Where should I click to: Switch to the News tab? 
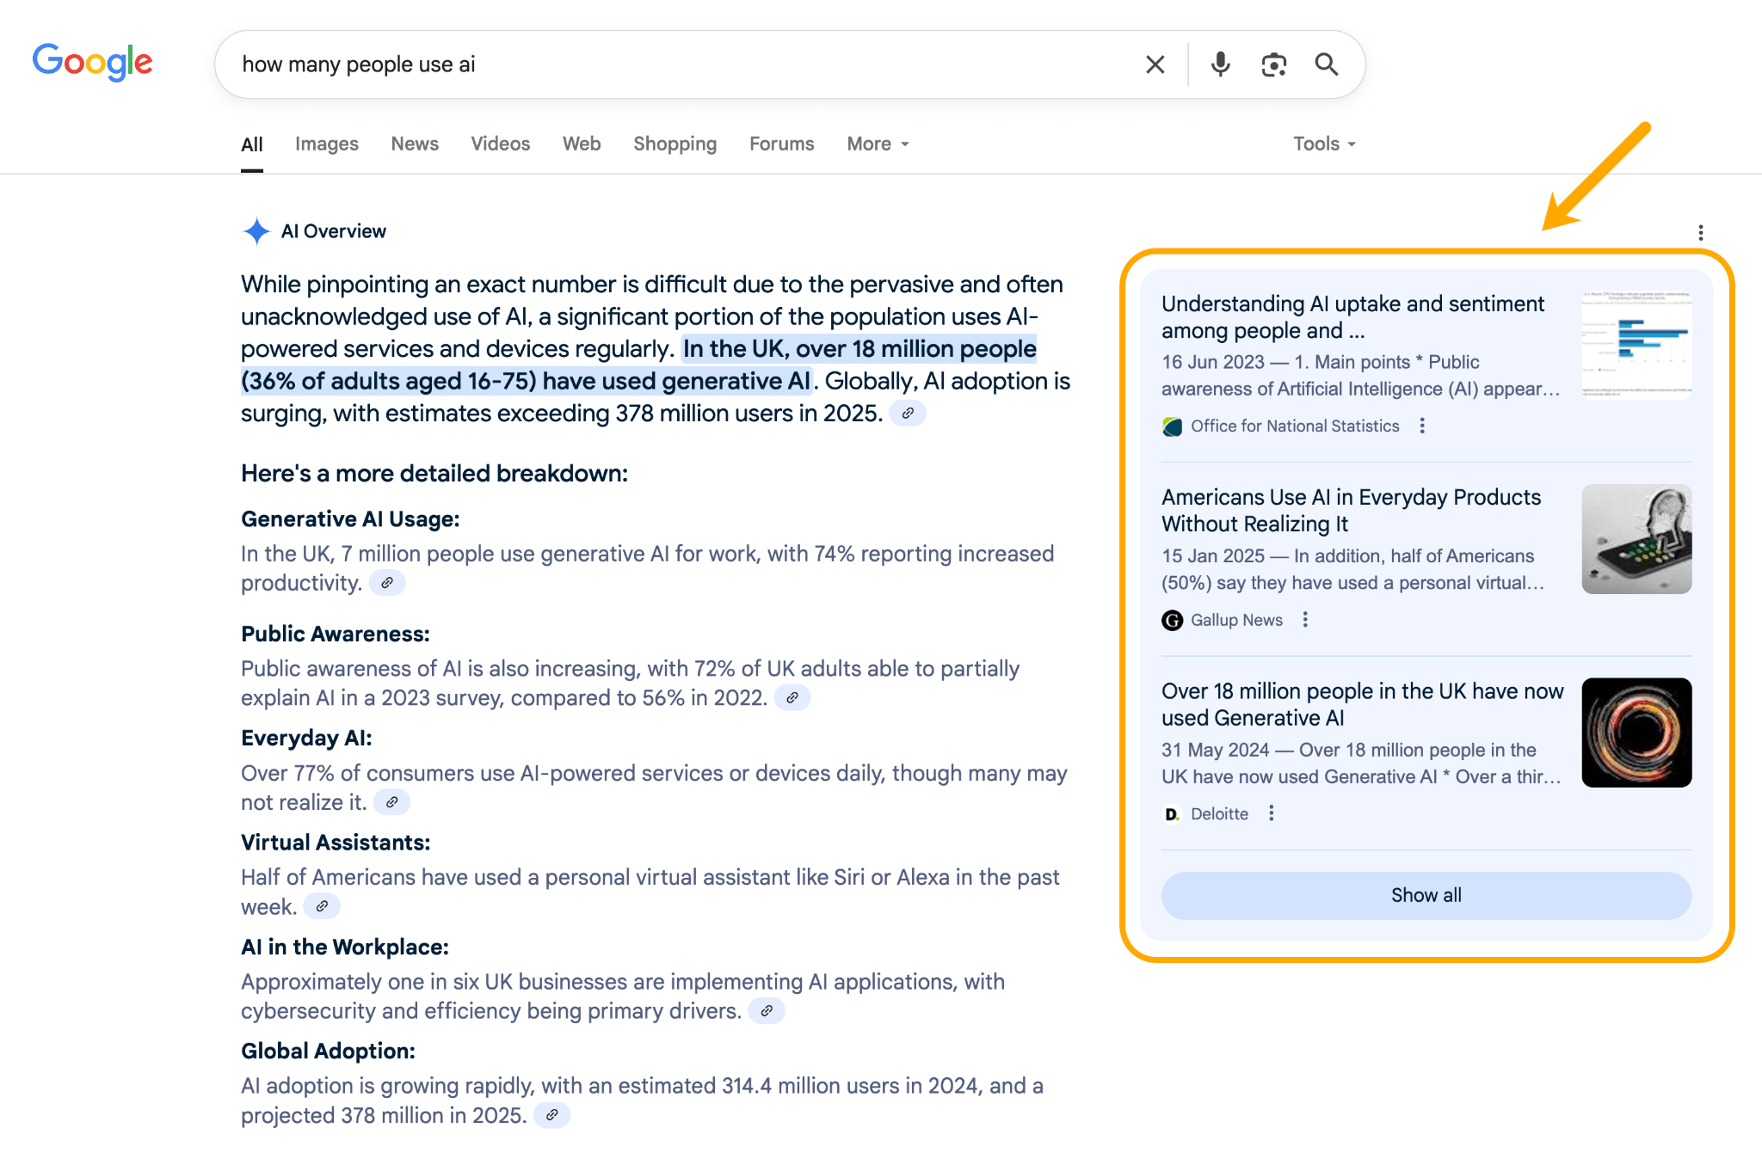(415, 144)
